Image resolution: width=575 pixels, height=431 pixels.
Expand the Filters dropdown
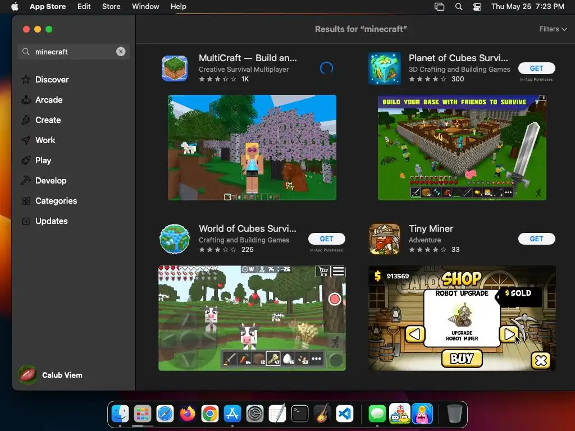[x=553, y=29]
